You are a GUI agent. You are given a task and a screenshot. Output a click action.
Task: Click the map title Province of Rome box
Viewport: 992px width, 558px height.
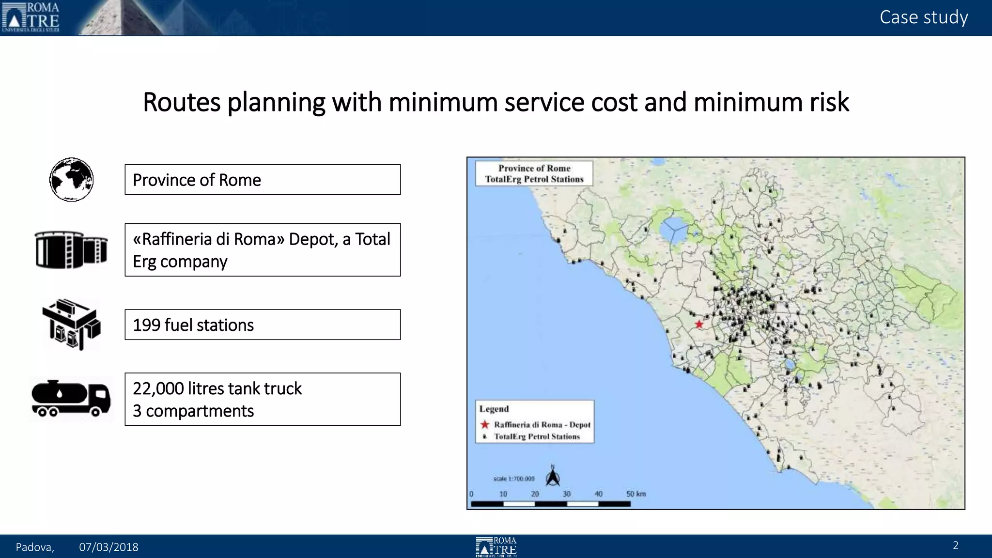(x=534, y=173)
